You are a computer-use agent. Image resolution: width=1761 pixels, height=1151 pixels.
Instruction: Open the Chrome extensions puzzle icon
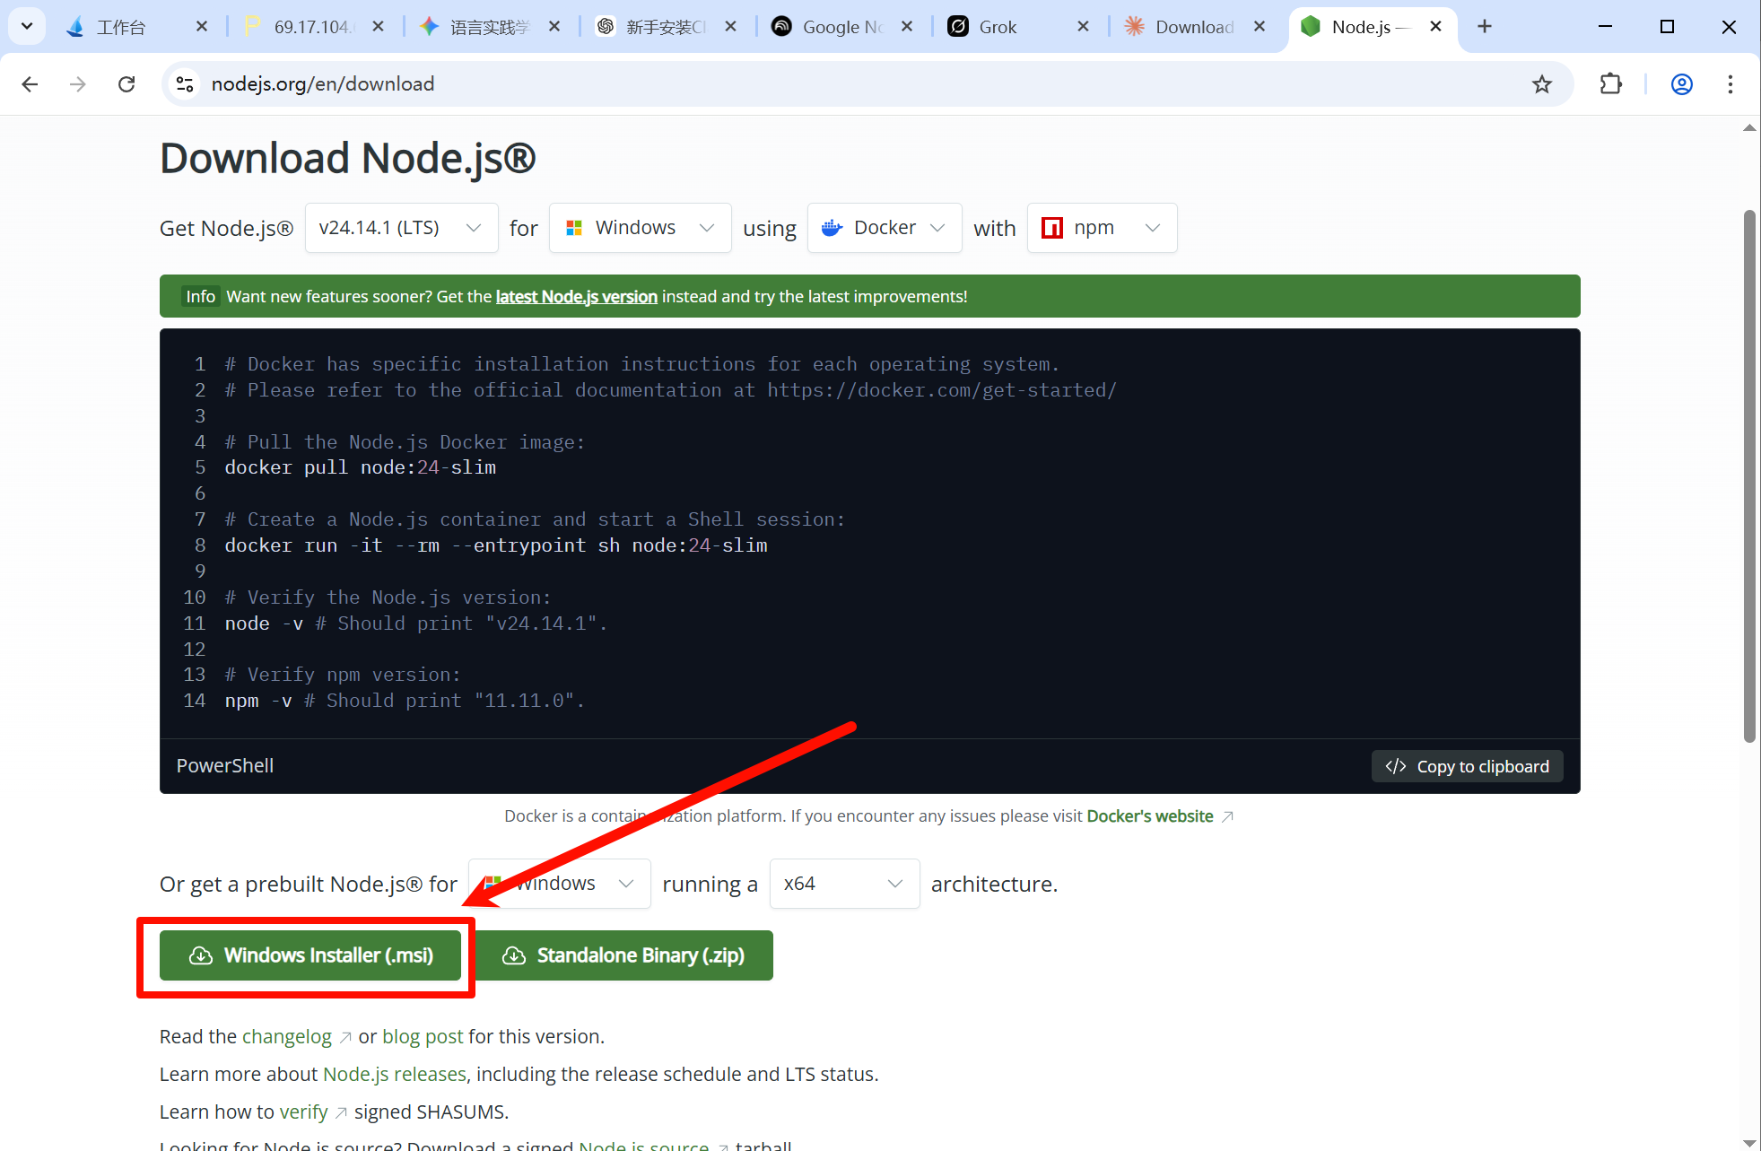tap(1610, 84)
